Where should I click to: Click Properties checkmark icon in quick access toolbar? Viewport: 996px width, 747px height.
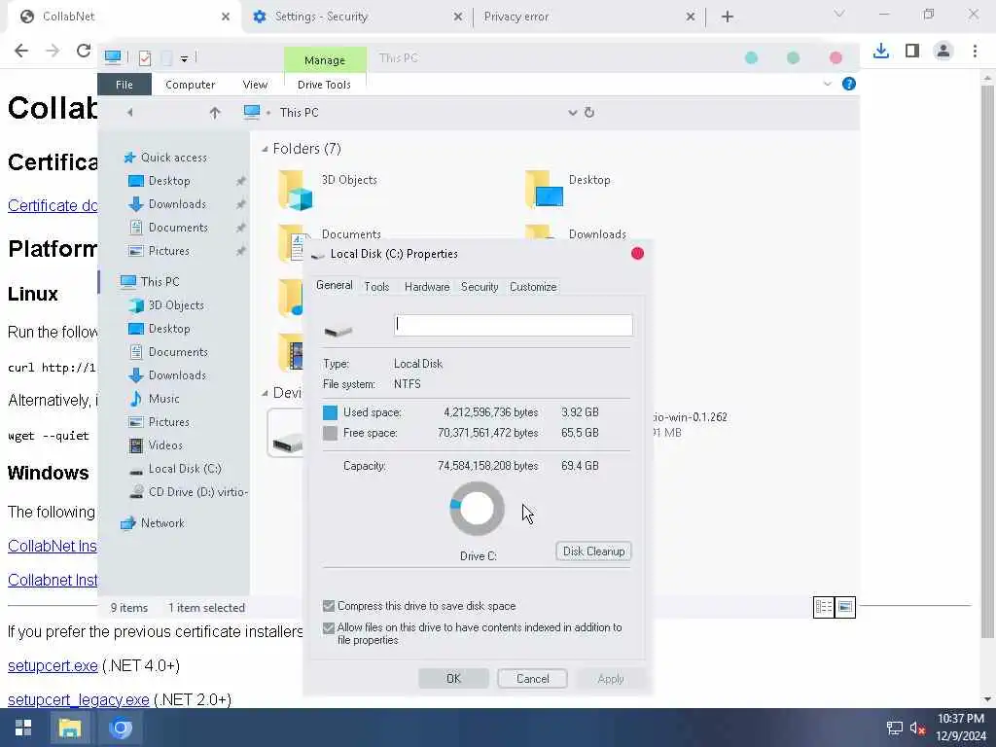pyautogui.click(x=145, y=57)
